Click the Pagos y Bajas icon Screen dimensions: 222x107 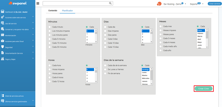(3, 59)
